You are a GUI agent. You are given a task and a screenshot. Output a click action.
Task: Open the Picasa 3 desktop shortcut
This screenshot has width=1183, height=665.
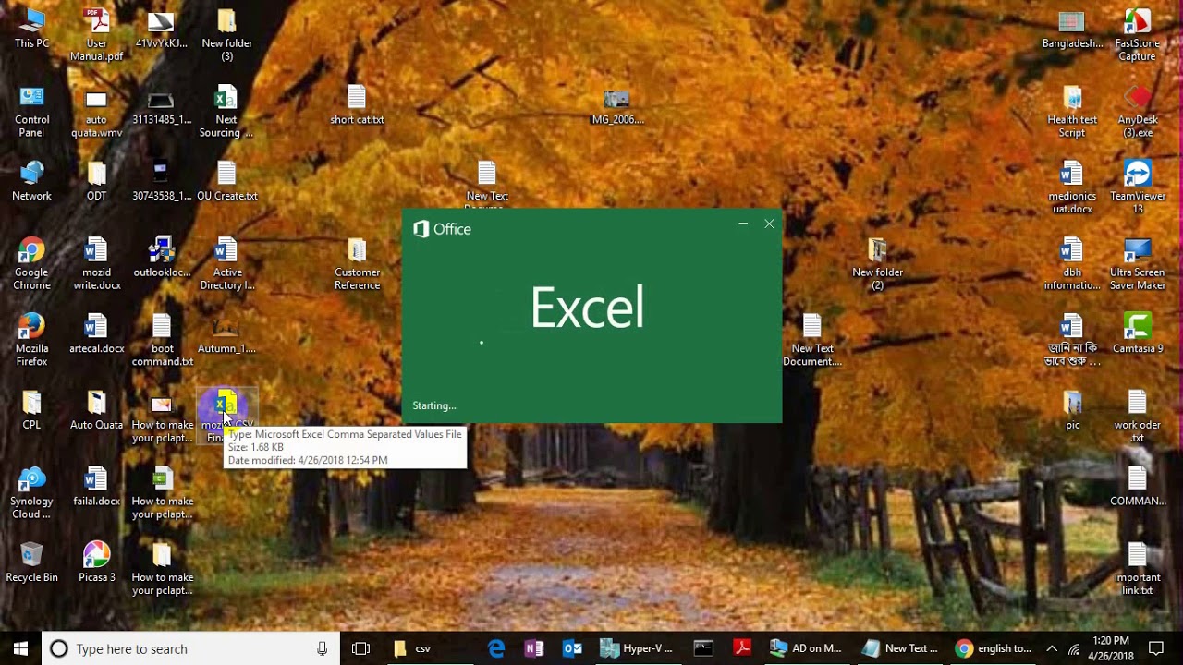[96, 562]
